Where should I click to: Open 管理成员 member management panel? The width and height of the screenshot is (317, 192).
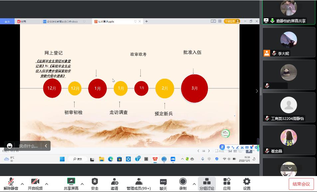[x=138, y=184]
